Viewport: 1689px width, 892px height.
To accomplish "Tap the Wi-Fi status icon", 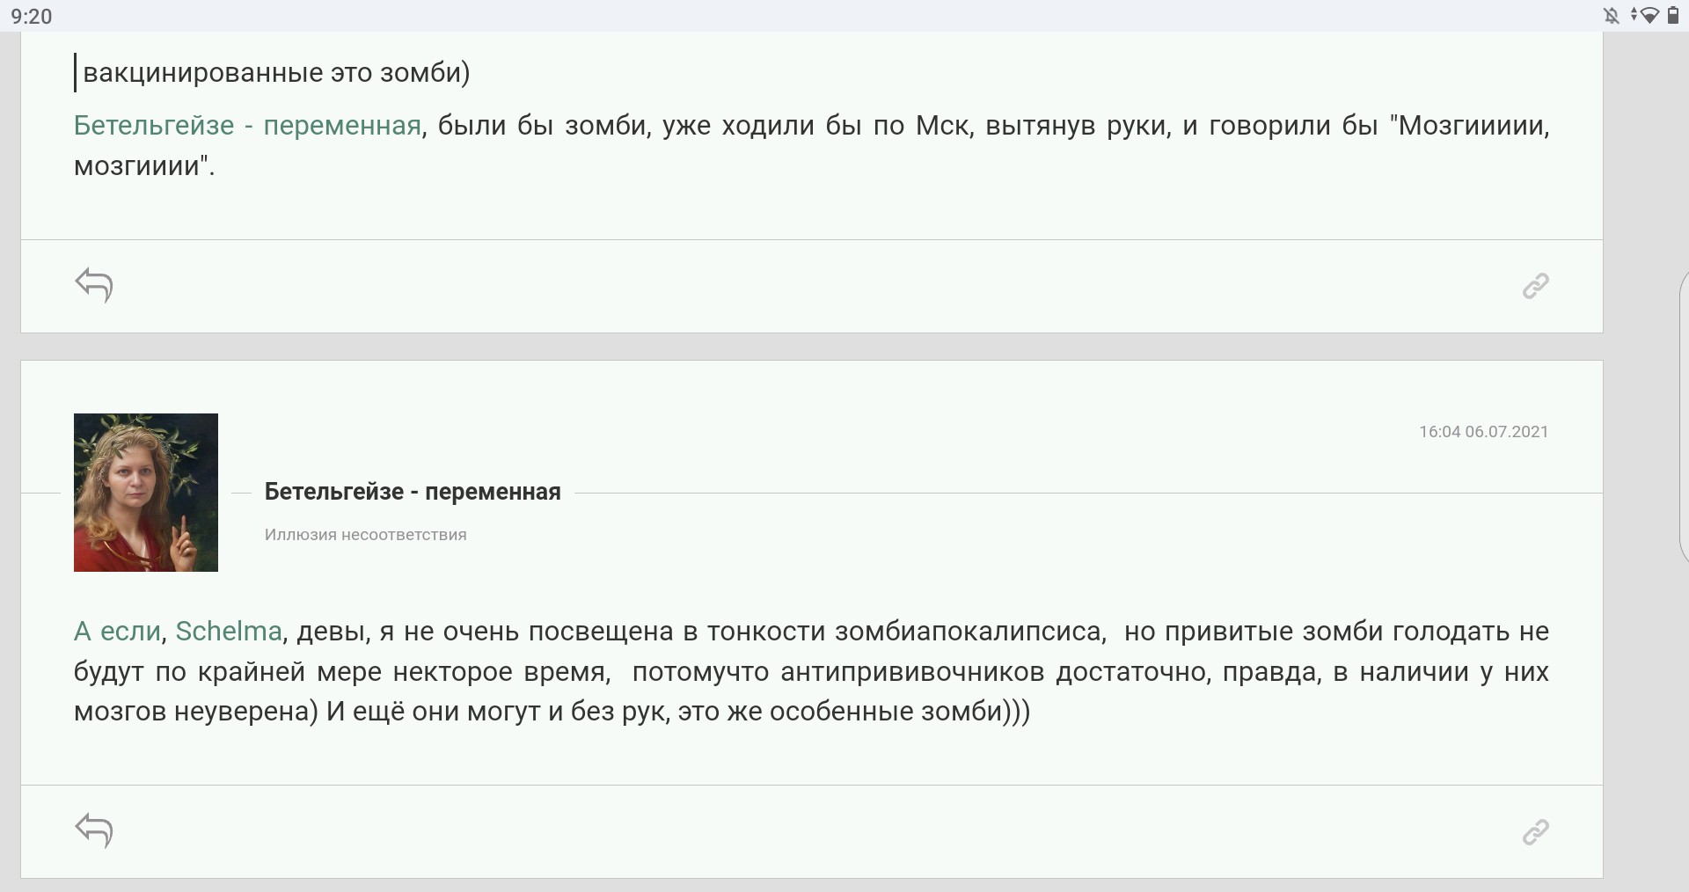I will tap(1651, 15).
